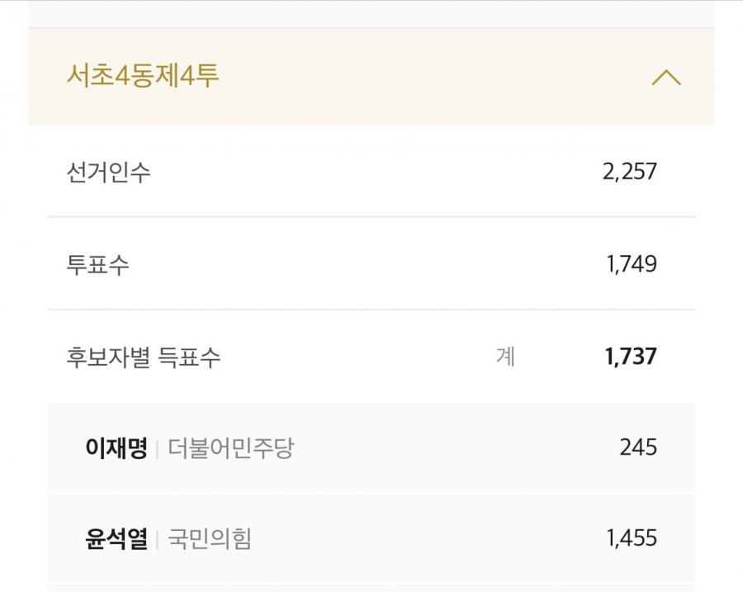This screenshot has height=592, width=743.
Task: Click the 계 total label
Action: (505, 357)
